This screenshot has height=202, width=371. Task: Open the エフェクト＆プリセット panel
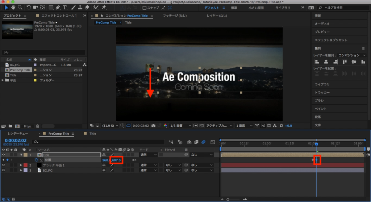coord(331,40)
